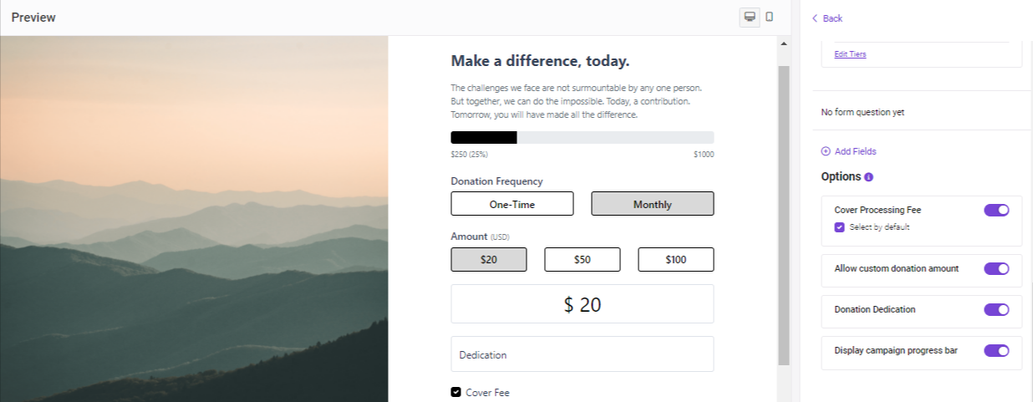Image resolution: width=1033 pixels, height=402 pixels.
Task: Select One-Time donation frequency
Action: pyautogui.click(x=512, y=204)
